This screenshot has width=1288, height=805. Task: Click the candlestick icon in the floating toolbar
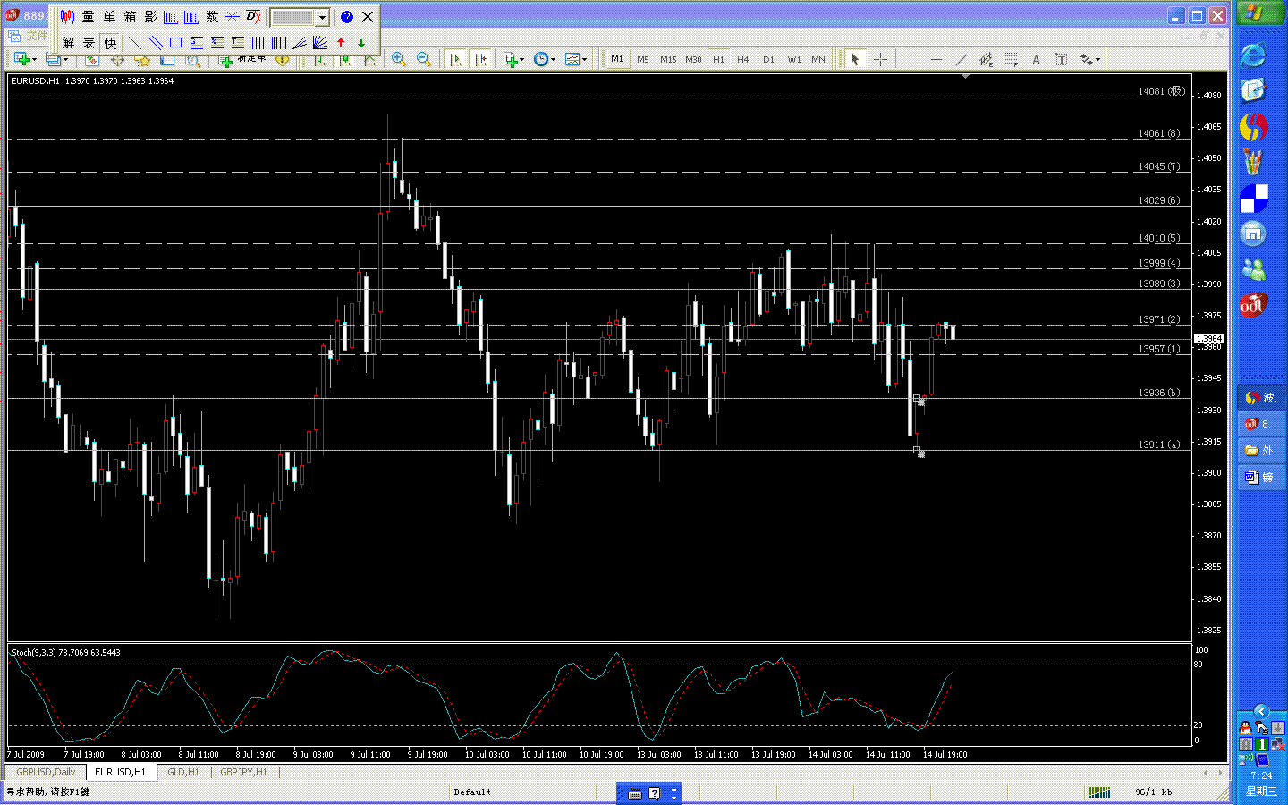(67, 17)
